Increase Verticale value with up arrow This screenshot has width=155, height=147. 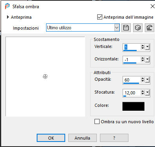tap(143, 46)
